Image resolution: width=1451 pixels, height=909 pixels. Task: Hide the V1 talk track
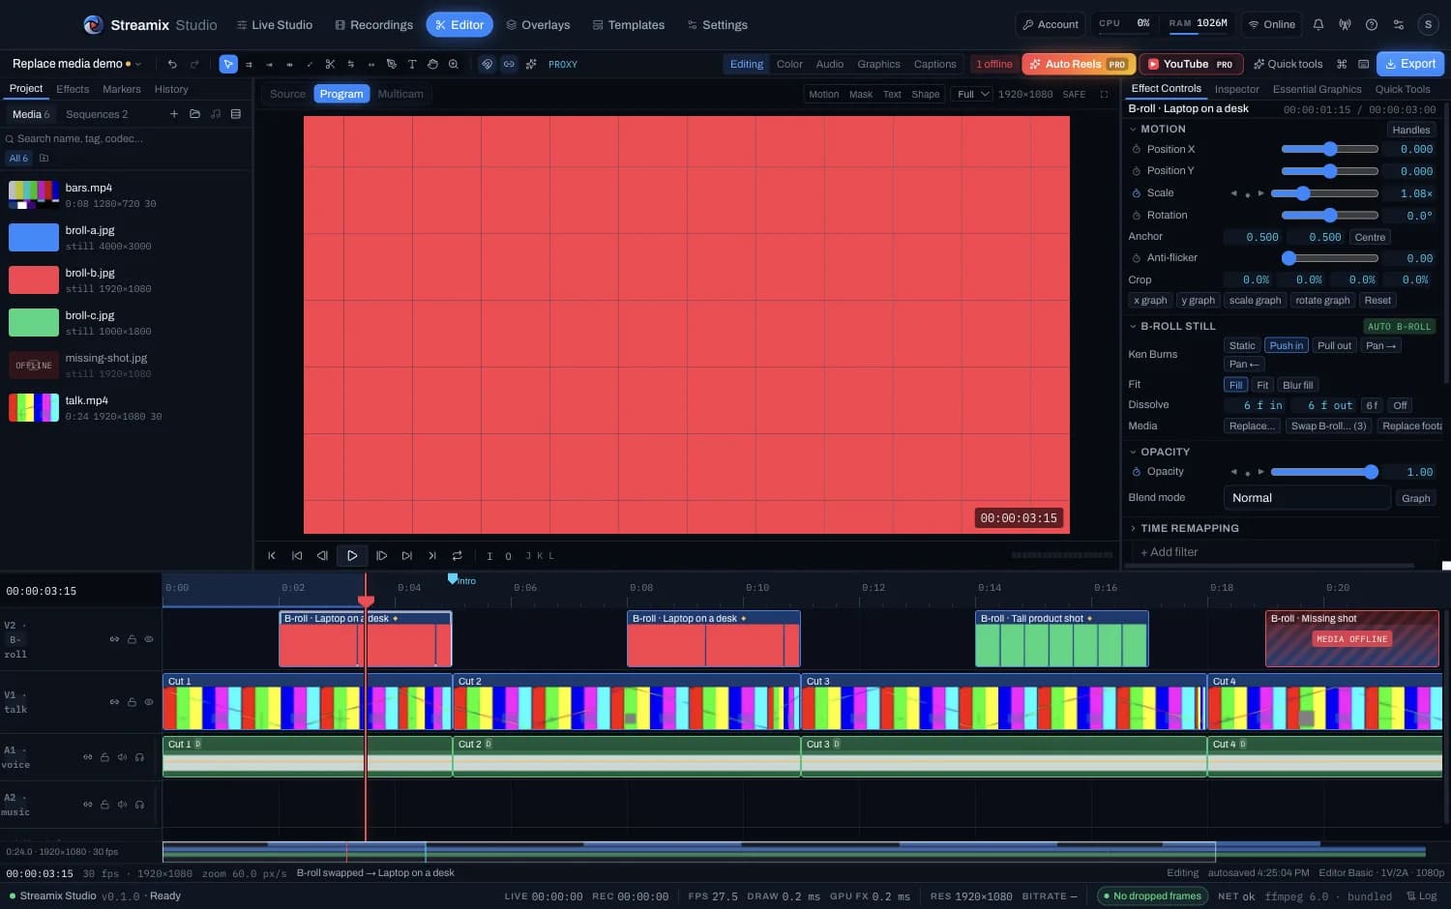click(149, 702)
